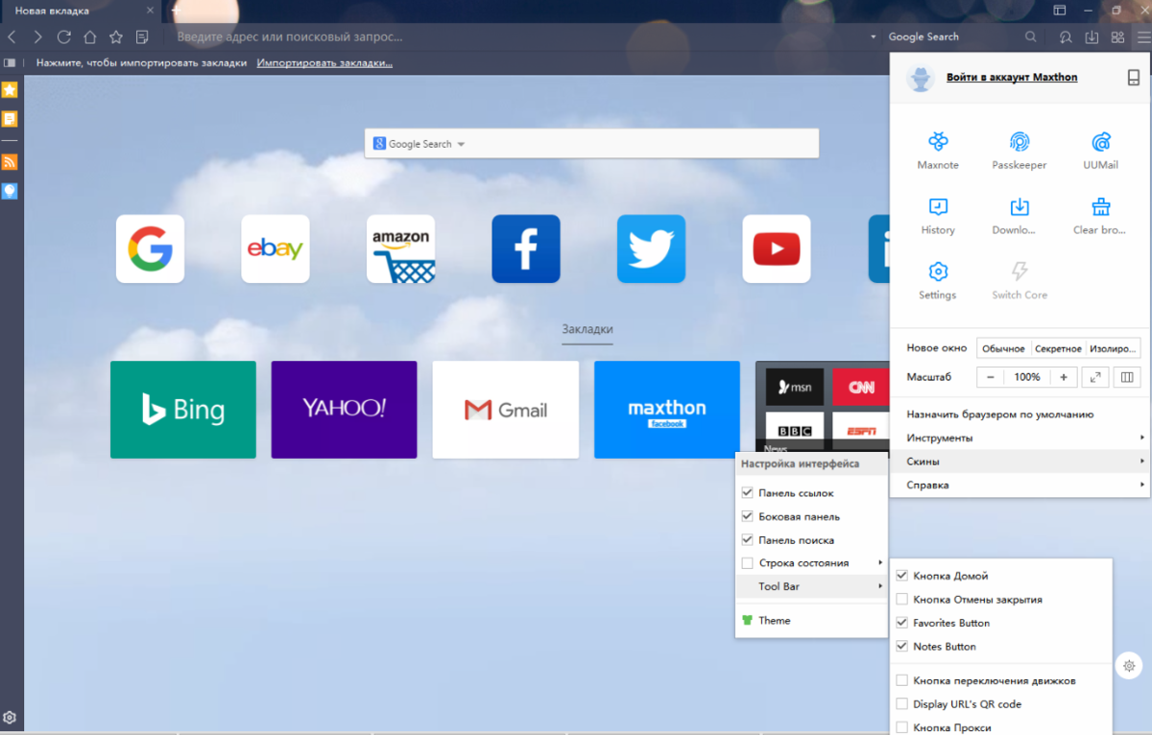
Task: Close the main hamburger menu
Action: tap(1142, 37)
